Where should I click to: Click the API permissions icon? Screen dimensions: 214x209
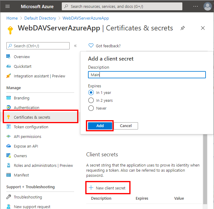pos(8,136)
